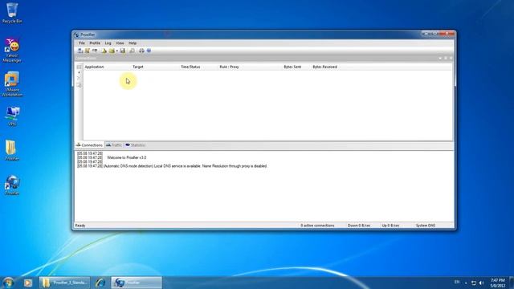Click the volume speaker tray icon
This screenshot has height=289, width=514.
tap(482, 283)
